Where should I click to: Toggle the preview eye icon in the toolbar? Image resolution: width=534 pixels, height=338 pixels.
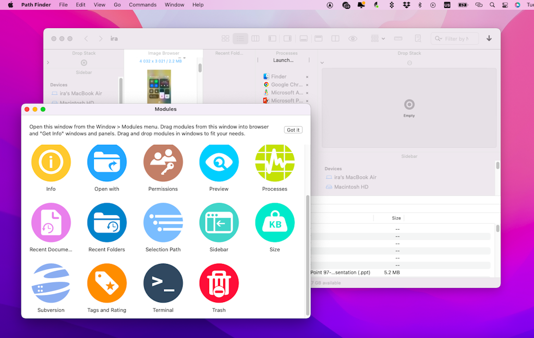(353, 38)
